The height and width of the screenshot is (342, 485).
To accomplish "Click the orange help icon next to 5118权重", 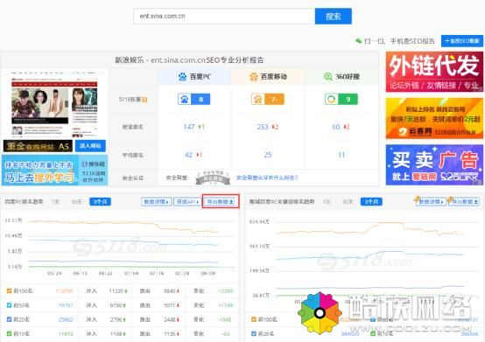I will [x=144, y=100].
